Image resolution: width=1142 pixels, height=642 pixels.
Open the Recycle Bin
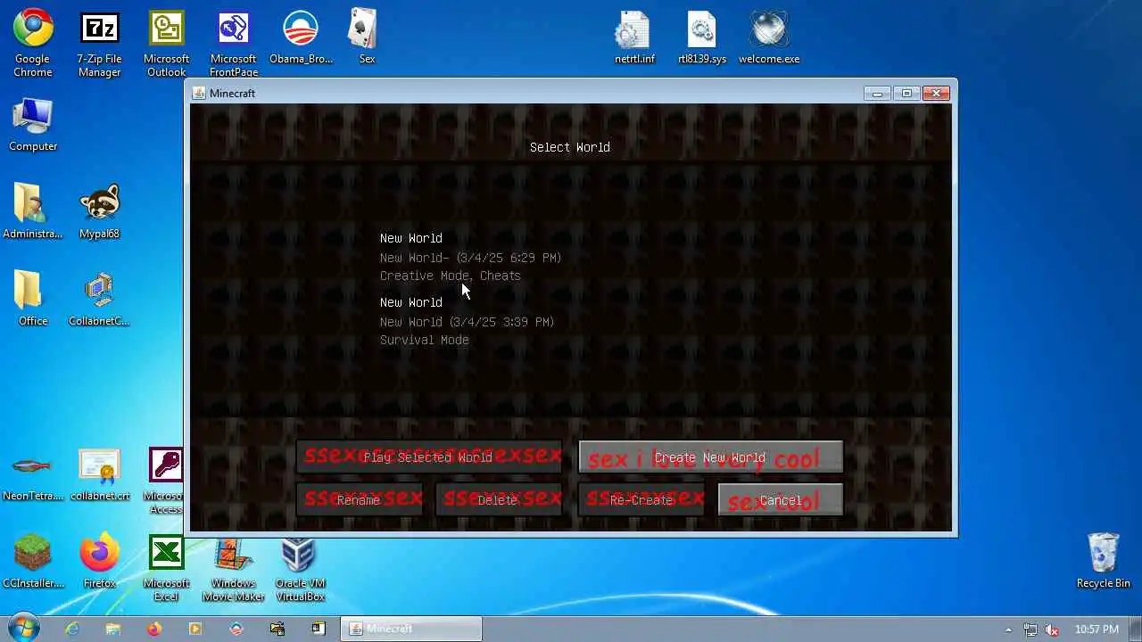pos(1104,562)
